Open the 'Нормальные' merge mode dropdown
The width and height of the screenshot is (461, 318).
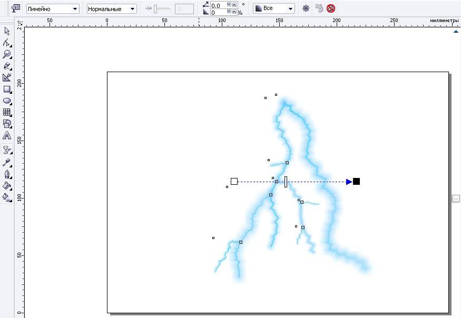point(112,9)
